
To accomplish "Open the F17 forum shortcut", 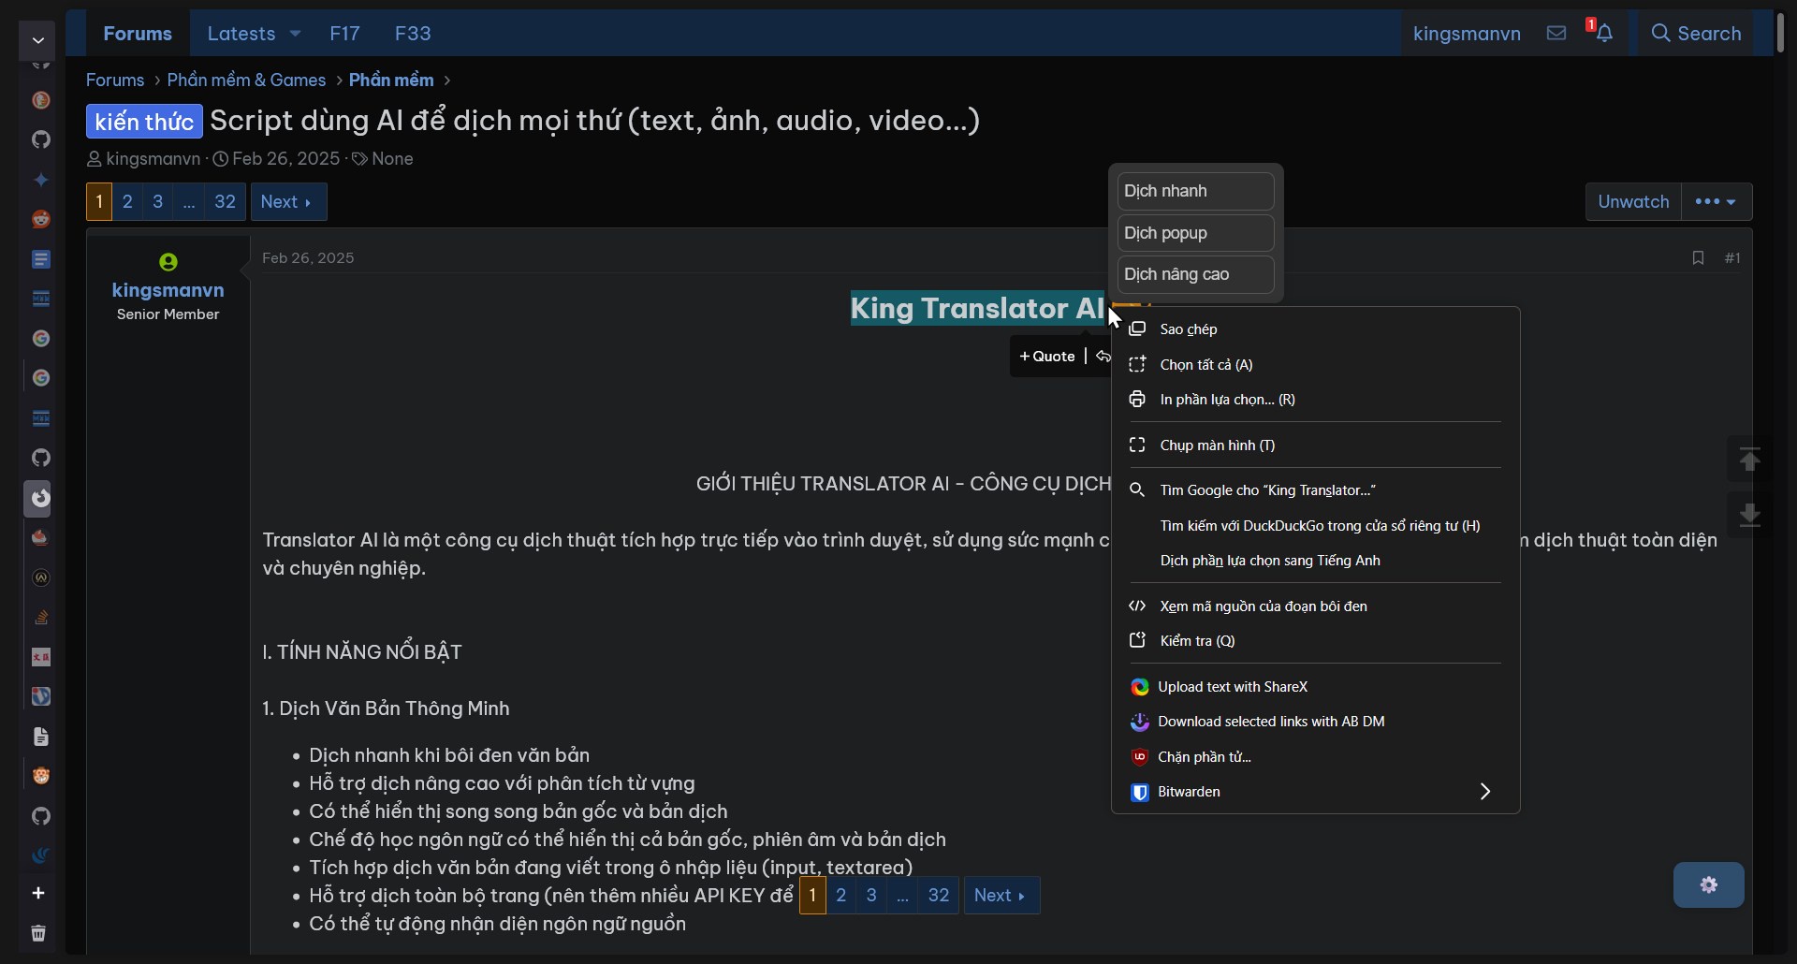I will (x=344, y=34).
